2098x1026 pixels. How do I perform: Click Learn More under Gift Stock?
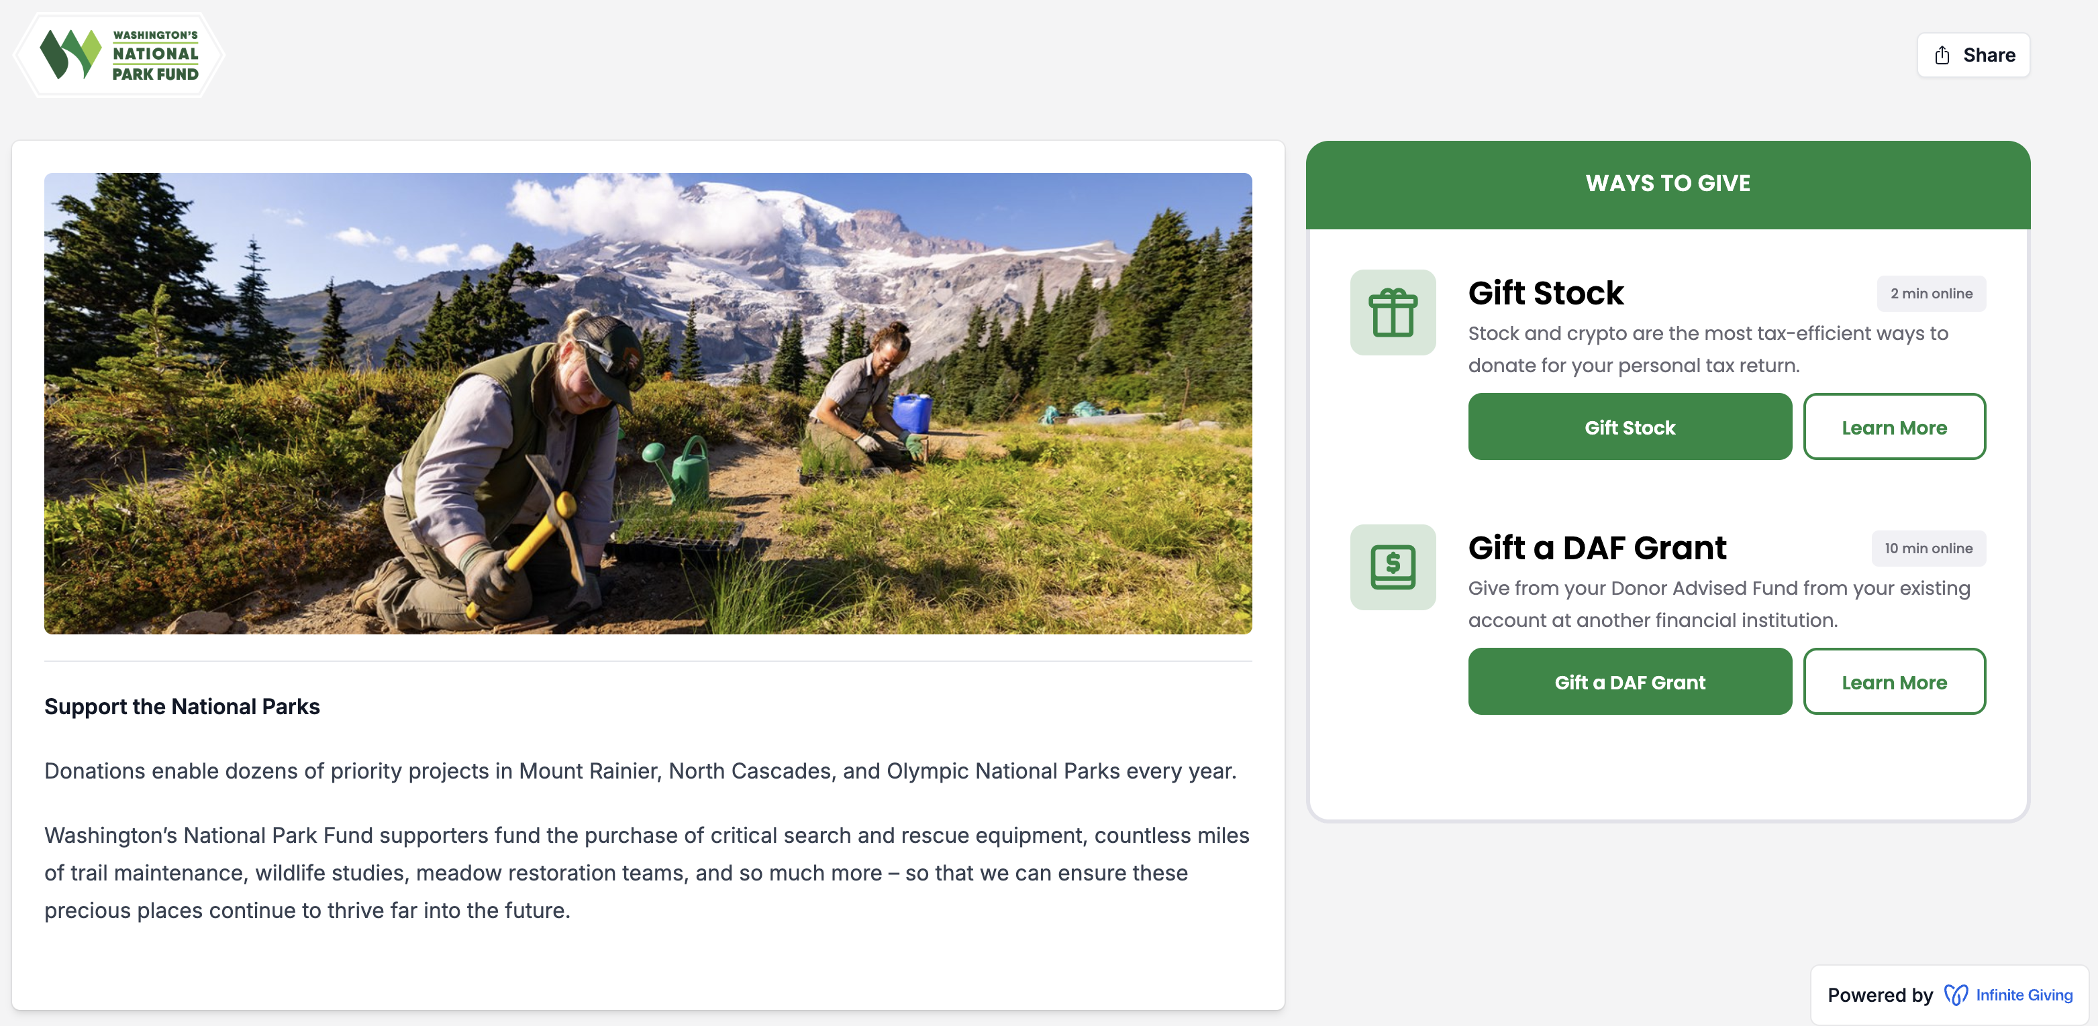click(1895, 427)
